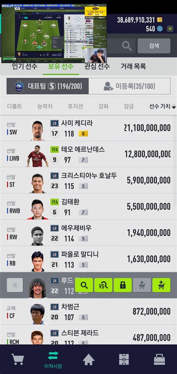Switch to the 관심 선수 tab
Image resolution: width=177 pixels, height=374 pixels.
coord(97,66)
